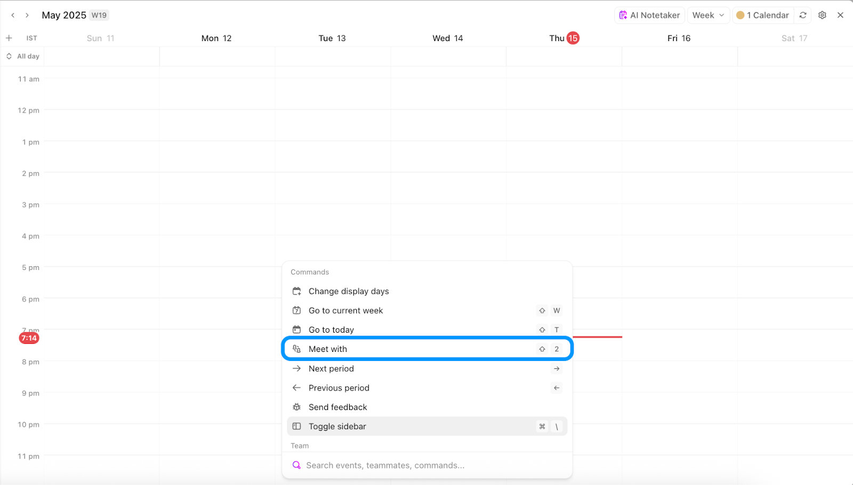Select the Change display days command icon
This screenshot has width=853, height=485.
[x=296, y=291]
